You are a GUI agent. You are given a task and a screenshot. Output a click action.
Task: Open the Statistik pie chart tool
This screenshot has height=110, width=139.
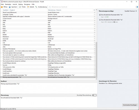31,7
